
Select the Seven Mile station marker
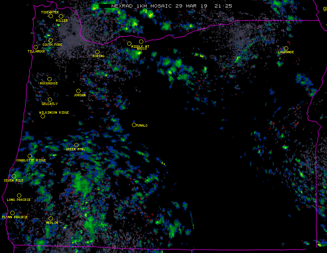[14, 176]
